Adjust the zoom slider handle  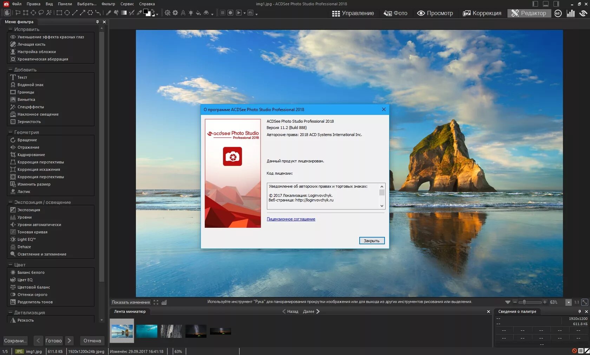pyautogui.click(x=524, y=302)
